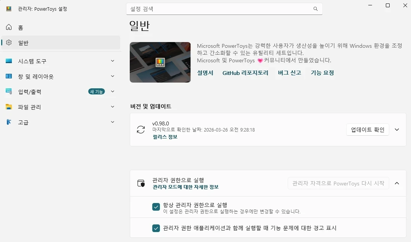Expand the version update card chevron
Viewport: 411px width, 242px height.
(397, 130)
